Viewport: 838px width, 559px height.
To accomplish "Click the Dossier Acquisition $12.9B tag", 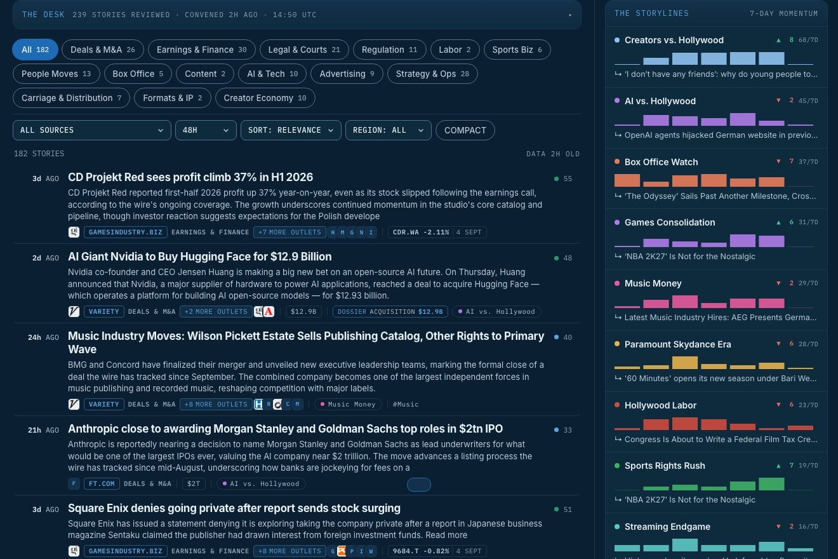I will point(390,312).
